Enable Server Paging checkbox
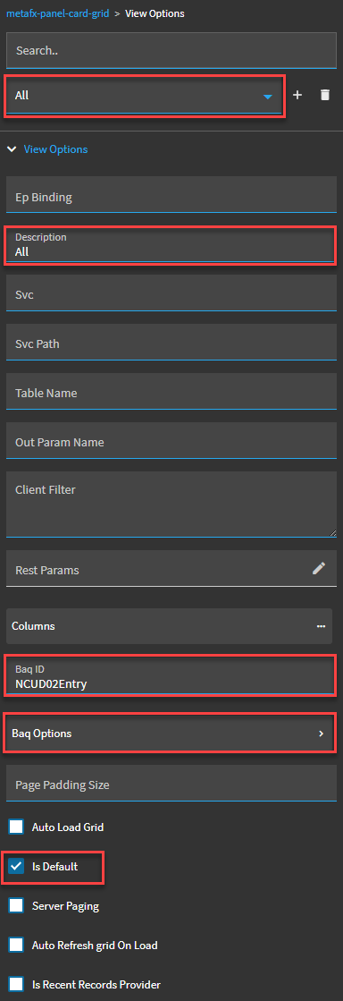Viewport: 343px width, 1001px height. click(x=17, y=906)
